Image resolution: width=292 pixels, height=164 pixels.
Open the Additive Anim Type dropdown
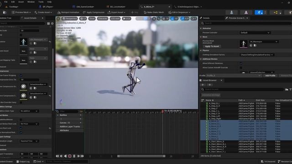(29, 111)
